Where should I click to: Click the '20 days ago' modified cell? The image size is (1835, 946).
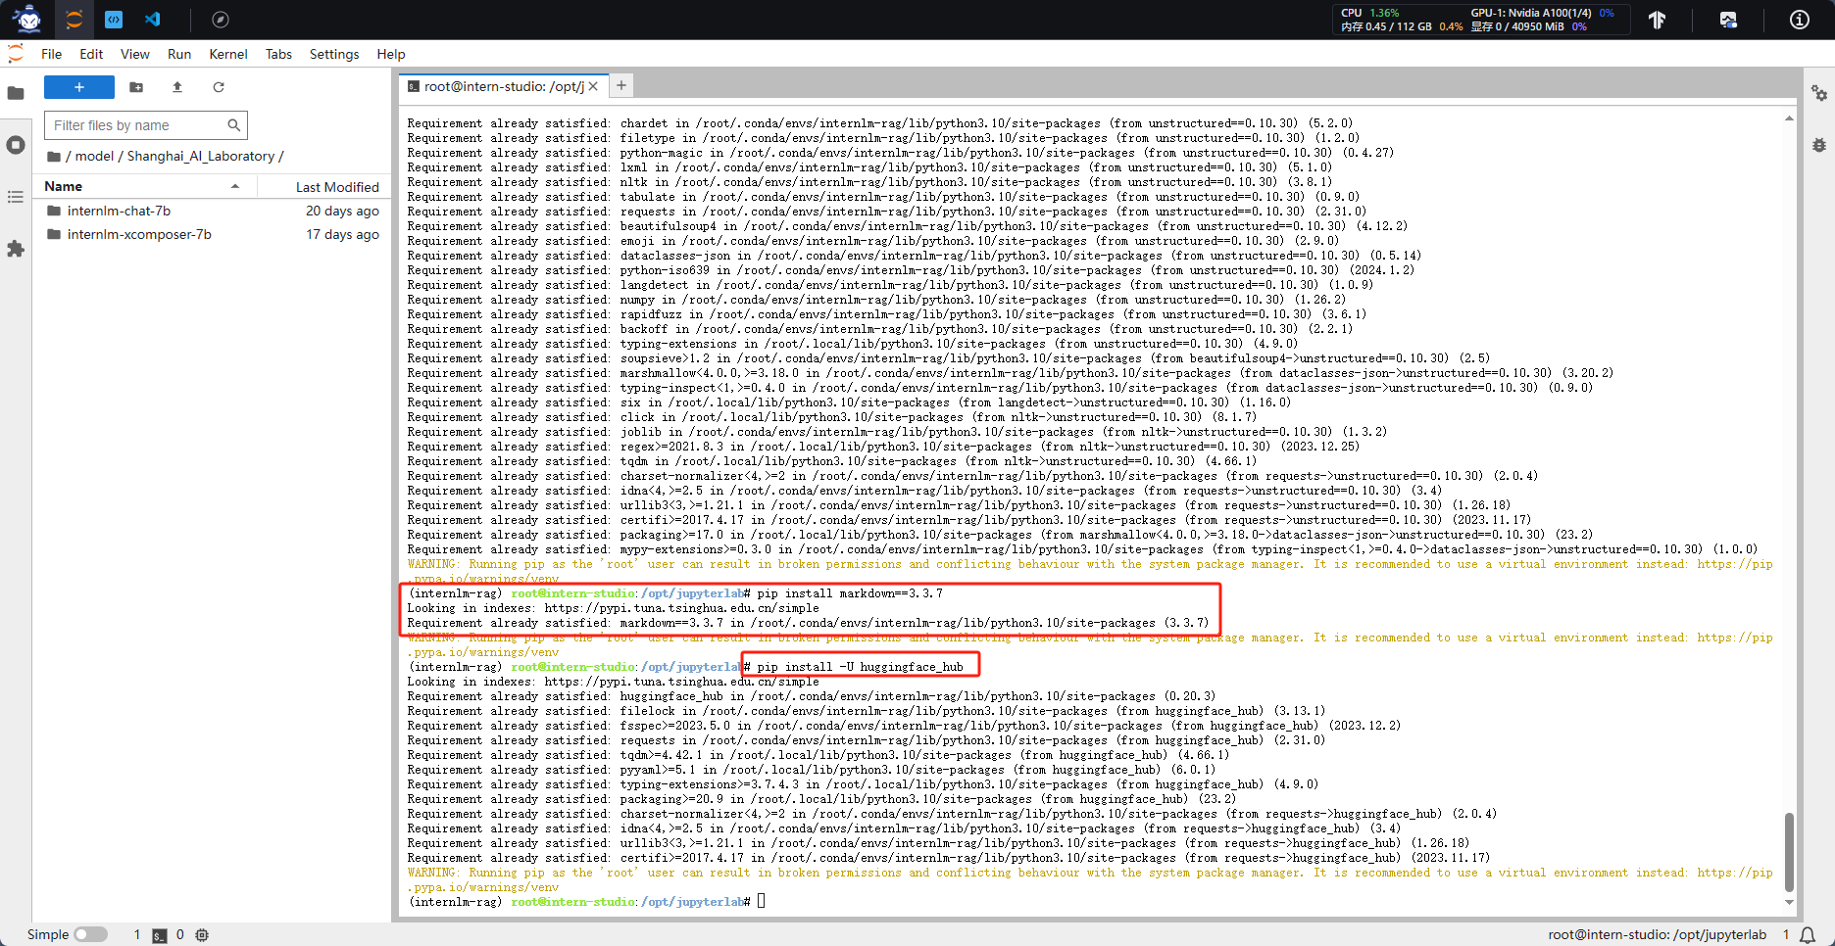click(342, 211)
